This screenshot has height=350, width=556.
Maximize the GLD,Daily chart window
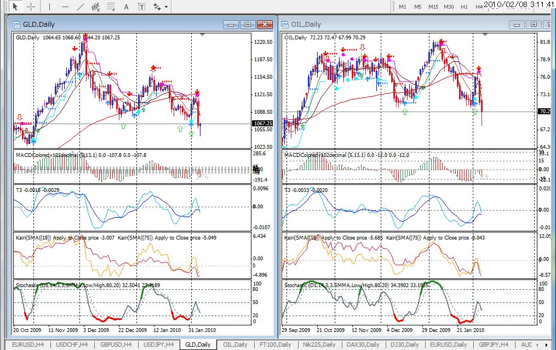click(x=248, y=25)
